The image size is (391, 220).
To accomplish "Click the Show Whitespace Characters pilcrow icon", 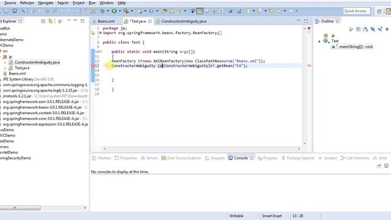I will [221, 11].
